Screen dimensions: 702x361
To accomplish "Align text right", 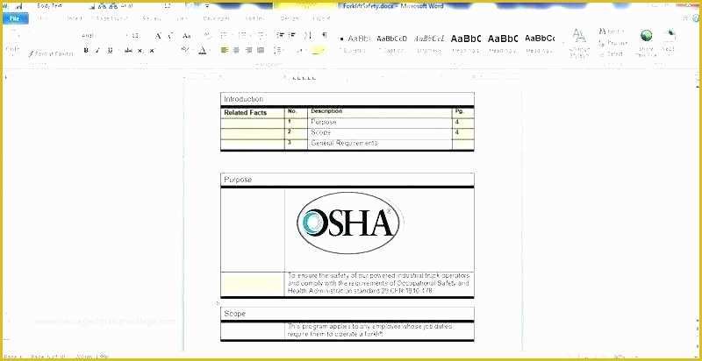I will tap(249, 50).
